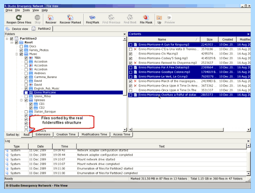Click the Folders tree scroll-down arrow
Viewport: 255px width, 193px height.
tap(125, 129)
